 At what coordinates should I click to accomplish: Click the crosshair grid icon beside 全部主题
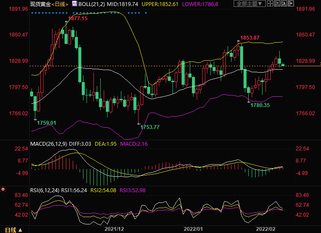click(270, 3)
